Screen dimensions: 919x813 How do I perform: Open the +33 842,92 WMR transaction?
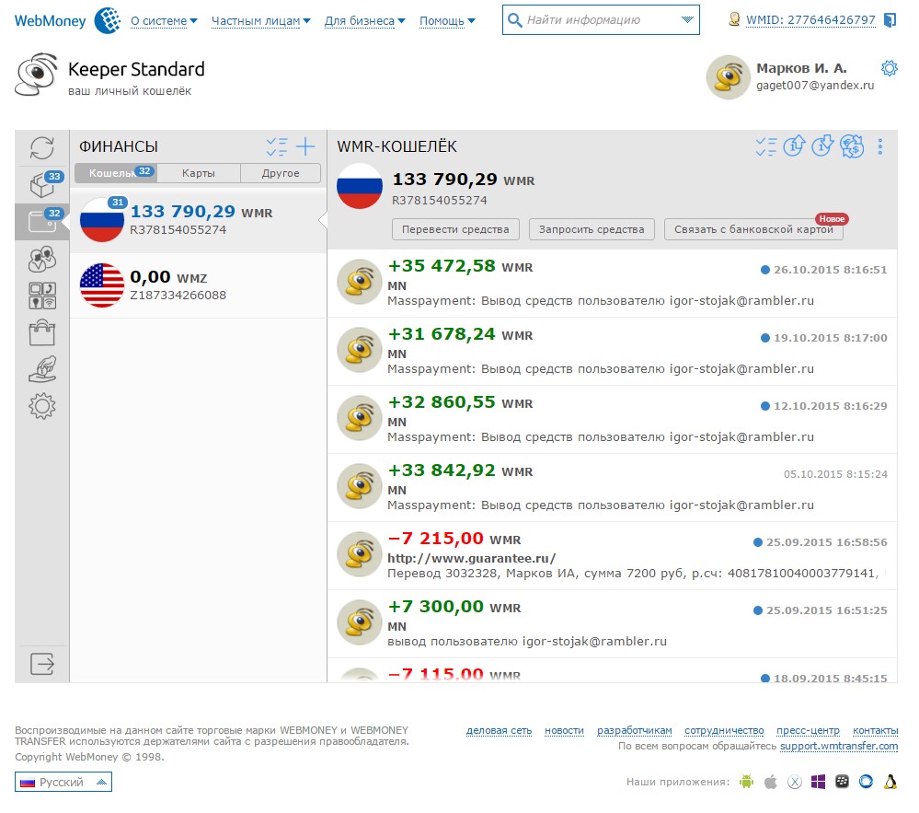[612, 487]
